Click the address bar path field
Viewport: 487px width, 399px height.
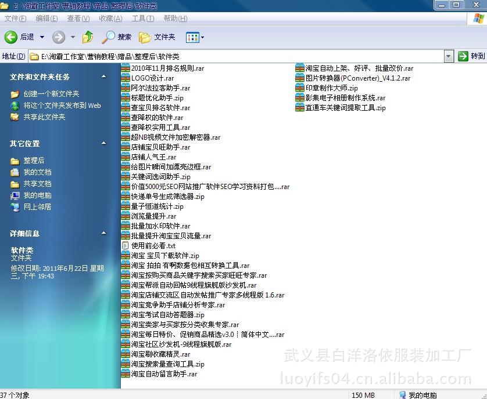point(232,56)
